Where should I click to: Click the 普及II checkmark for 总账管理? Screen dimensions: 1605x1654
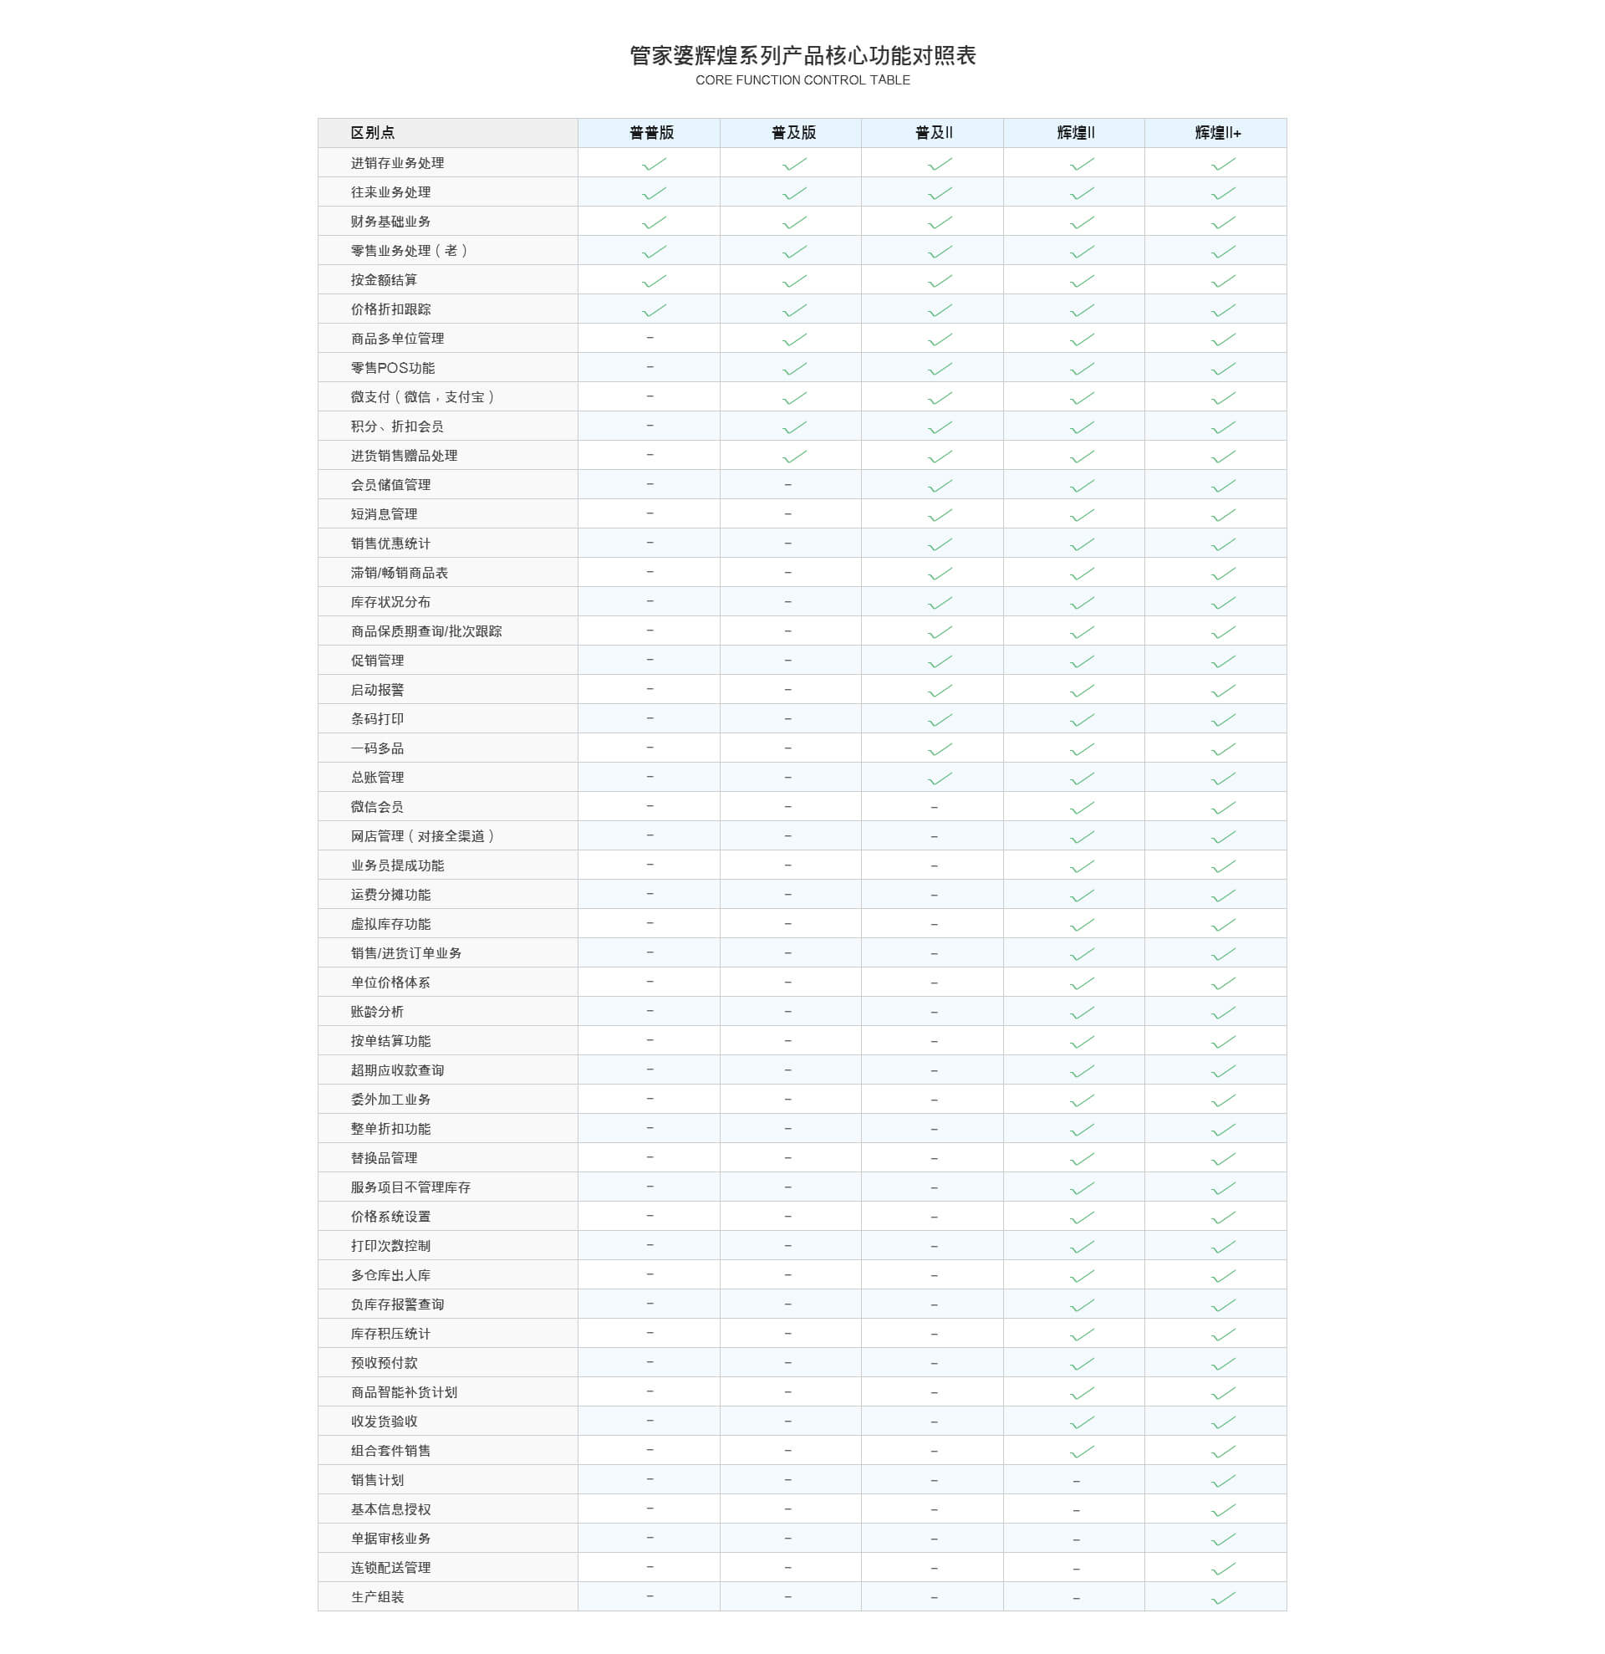coord(940,778)
